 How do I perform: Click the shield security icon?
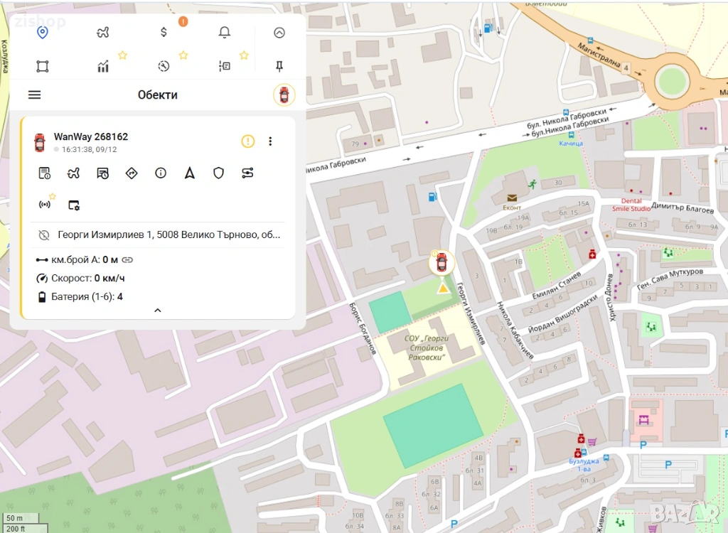219,173
